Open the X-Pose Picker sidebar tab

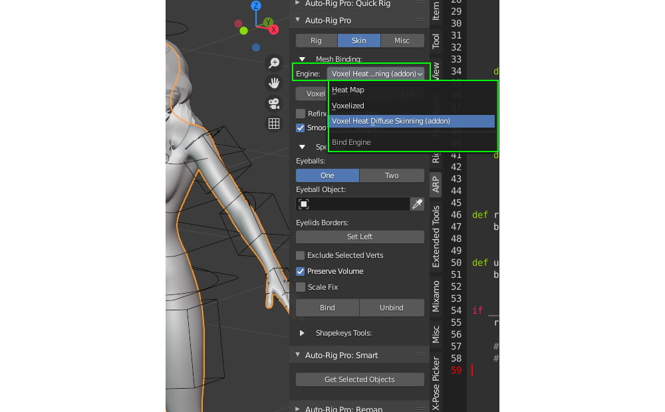pyautogui.click(x=436, y=383)
